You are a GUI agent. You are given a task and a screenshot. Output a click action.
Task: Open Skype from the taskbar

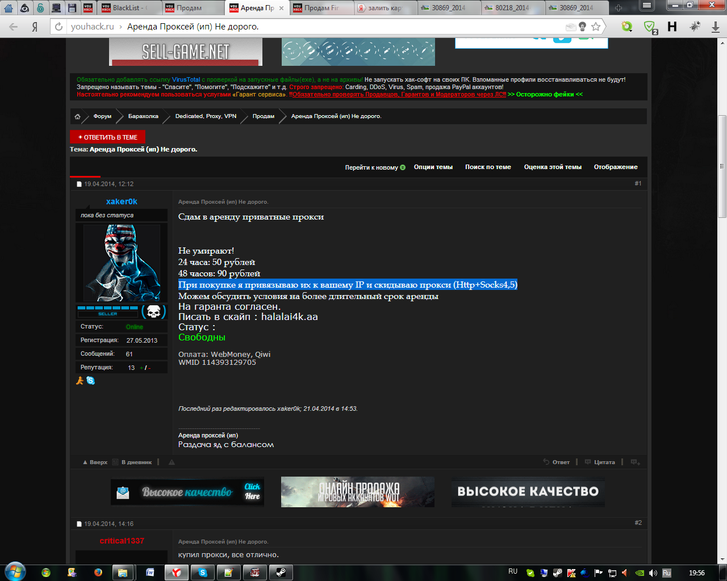(203, 572)
